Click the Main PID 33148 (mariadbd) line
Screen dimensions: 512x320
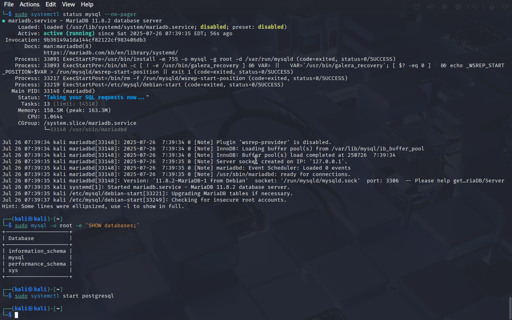[x=53, y=91]
